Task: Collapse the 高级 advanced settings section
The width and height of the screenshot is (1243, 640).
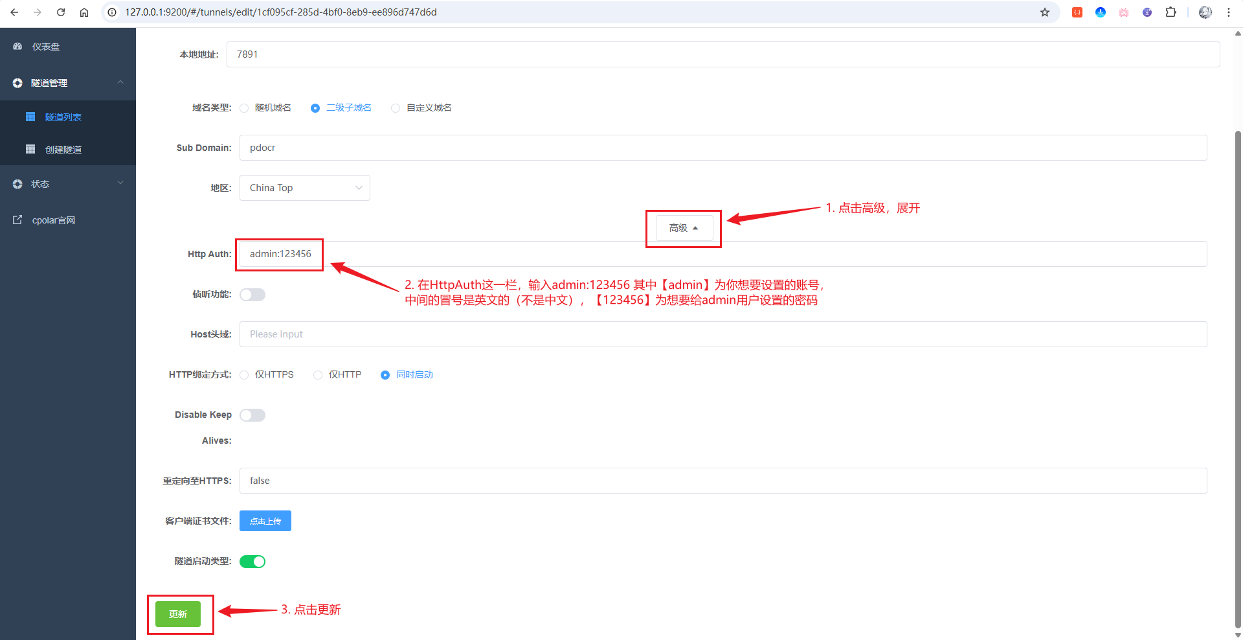Action: tap(684, 228)
